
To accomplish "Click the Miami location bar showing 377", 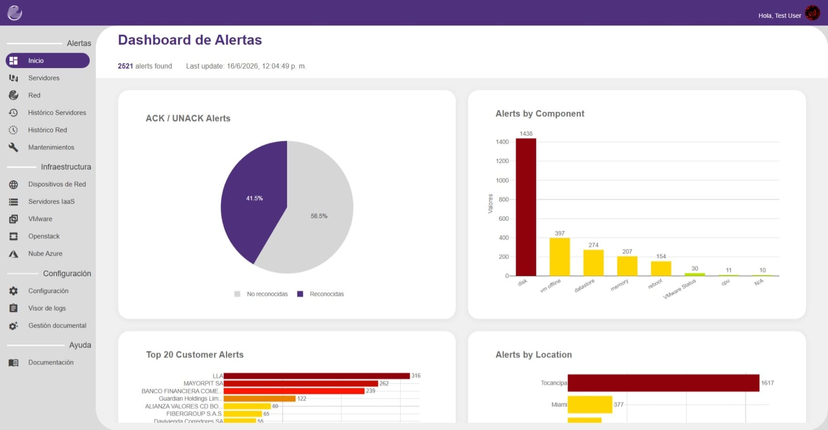I will (x=590, y=405).
